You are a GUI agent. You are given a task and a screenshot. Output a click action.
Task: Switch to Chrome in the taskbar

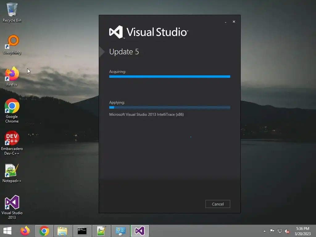(44, 231)
